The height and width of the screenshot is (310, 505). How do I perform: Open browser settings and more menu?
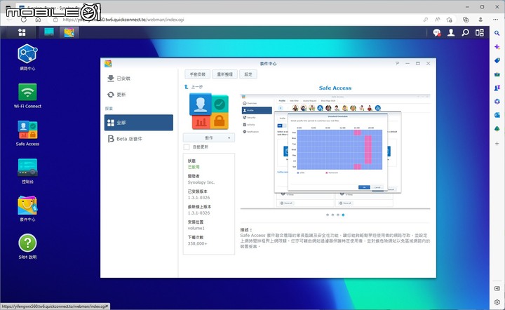tap(496, 20)
